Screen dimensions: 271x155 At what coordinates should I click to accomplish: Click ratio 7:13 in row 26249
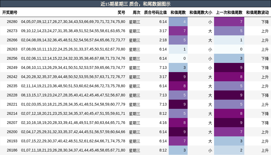163,68
